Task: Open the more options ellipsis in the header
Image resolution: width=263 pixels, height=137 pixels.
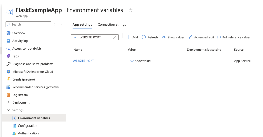Action: tap(138, 10)
